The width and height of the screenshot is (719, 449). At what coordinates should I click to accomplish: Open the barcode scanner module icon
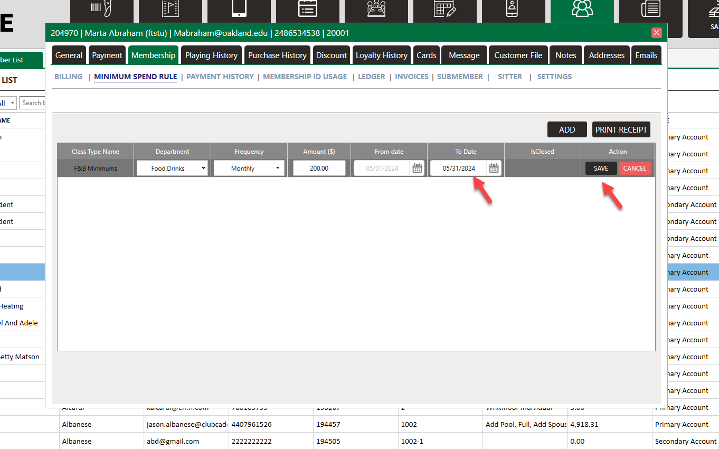101,10
